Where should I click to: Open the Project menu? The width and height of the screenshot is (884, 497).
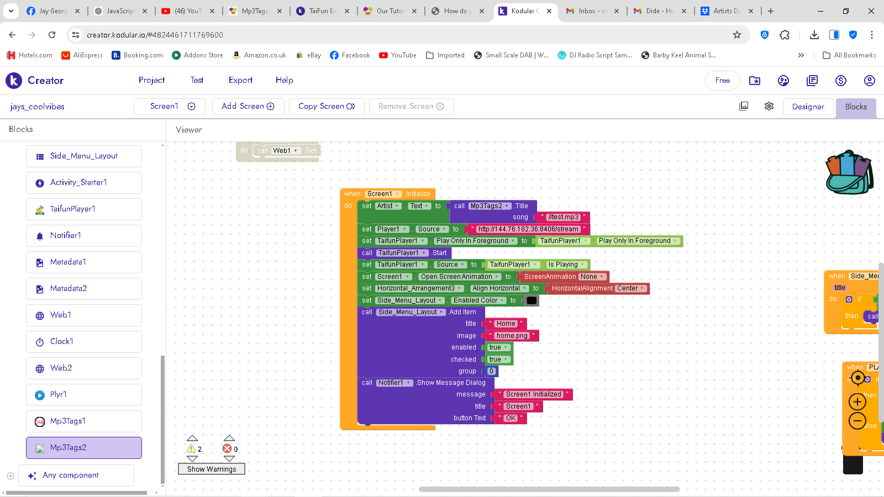pyautogui.click(x=151, y=80)
